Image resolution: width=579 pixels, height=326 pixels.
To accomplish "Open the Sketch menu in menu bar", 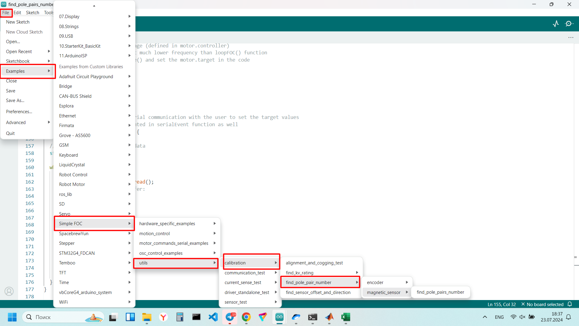I will tap(33, 13).
